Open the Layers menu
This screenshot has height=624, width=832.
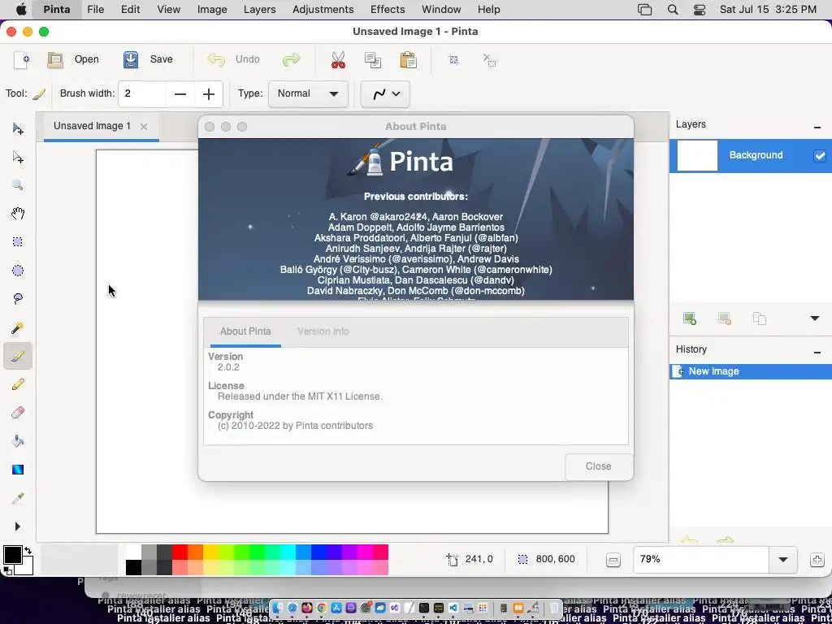click(259, 10)
